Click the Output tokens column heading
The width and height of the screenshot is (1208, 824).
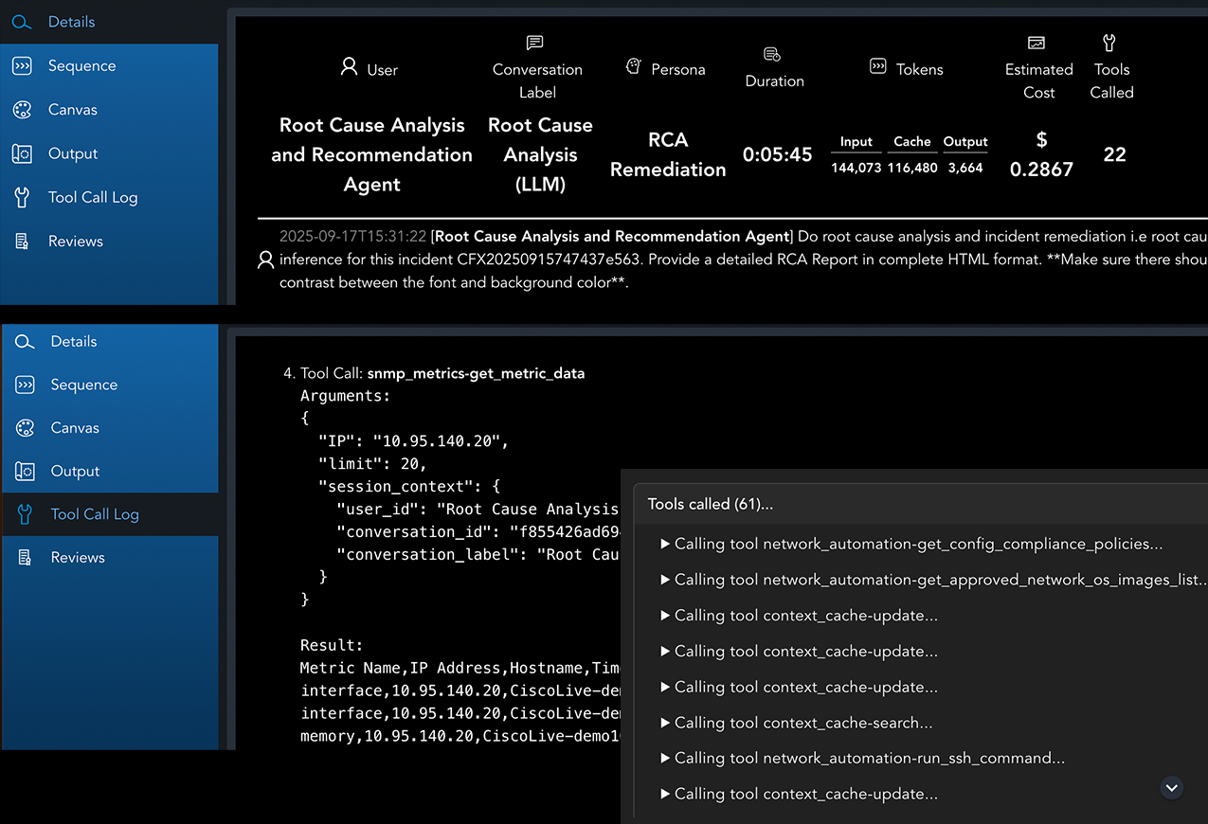click(x=965, y=142)
